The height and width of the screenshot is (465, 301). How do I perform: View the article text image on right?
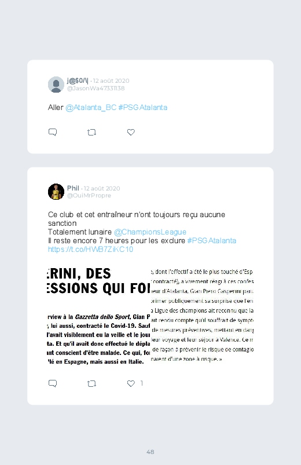click(202, 317)
